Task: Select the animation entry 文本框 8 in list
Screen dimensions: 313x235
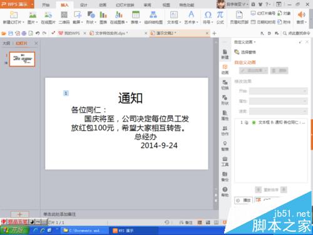Action: point(273,122)
